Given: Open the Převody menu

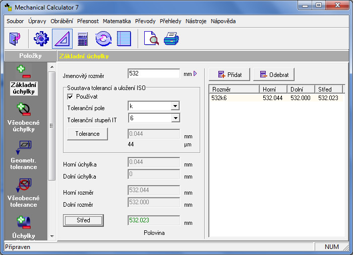Looking at the screenshot, I should click(145, 21).
